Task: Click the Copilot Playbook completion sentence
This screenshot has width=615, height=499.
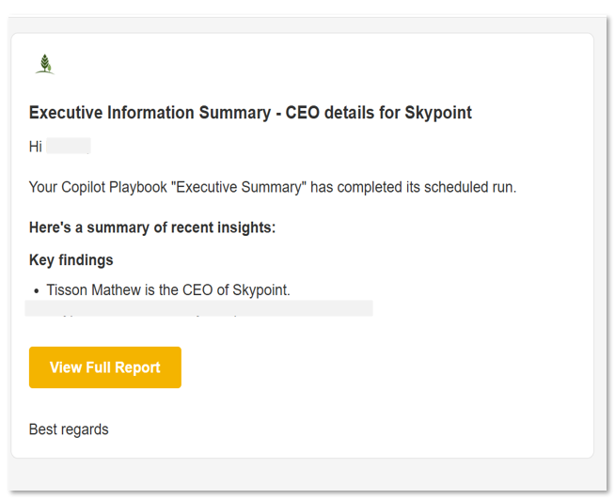Action: pos(273,187)
